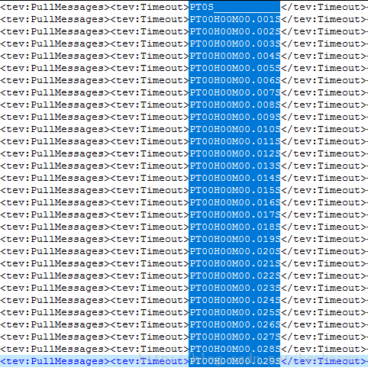Click the first line's tev:PullMessages tag

tap(55, 7)
